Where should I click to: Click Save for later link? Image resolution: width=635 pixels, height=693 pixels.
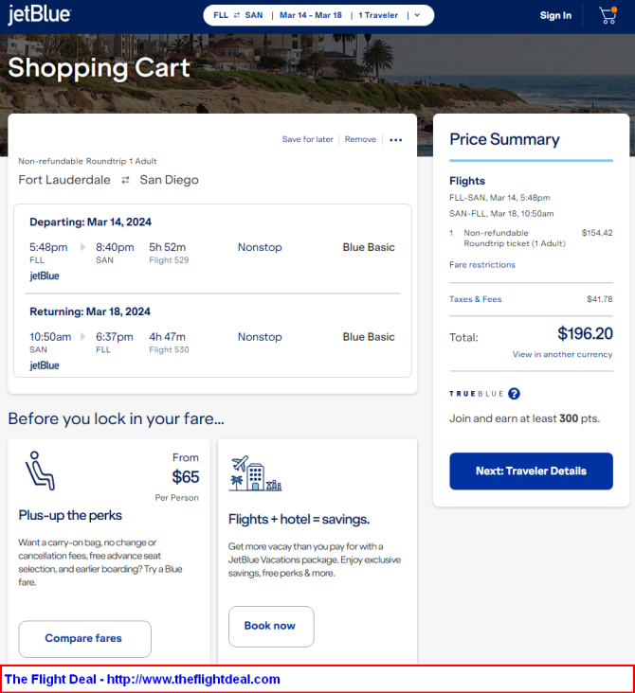point(307,139)
